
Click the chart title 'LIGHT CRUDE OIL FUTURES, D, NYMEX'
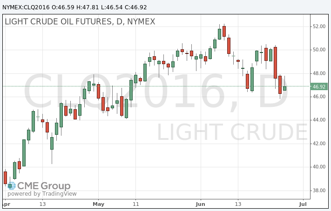tap(80, 22)
